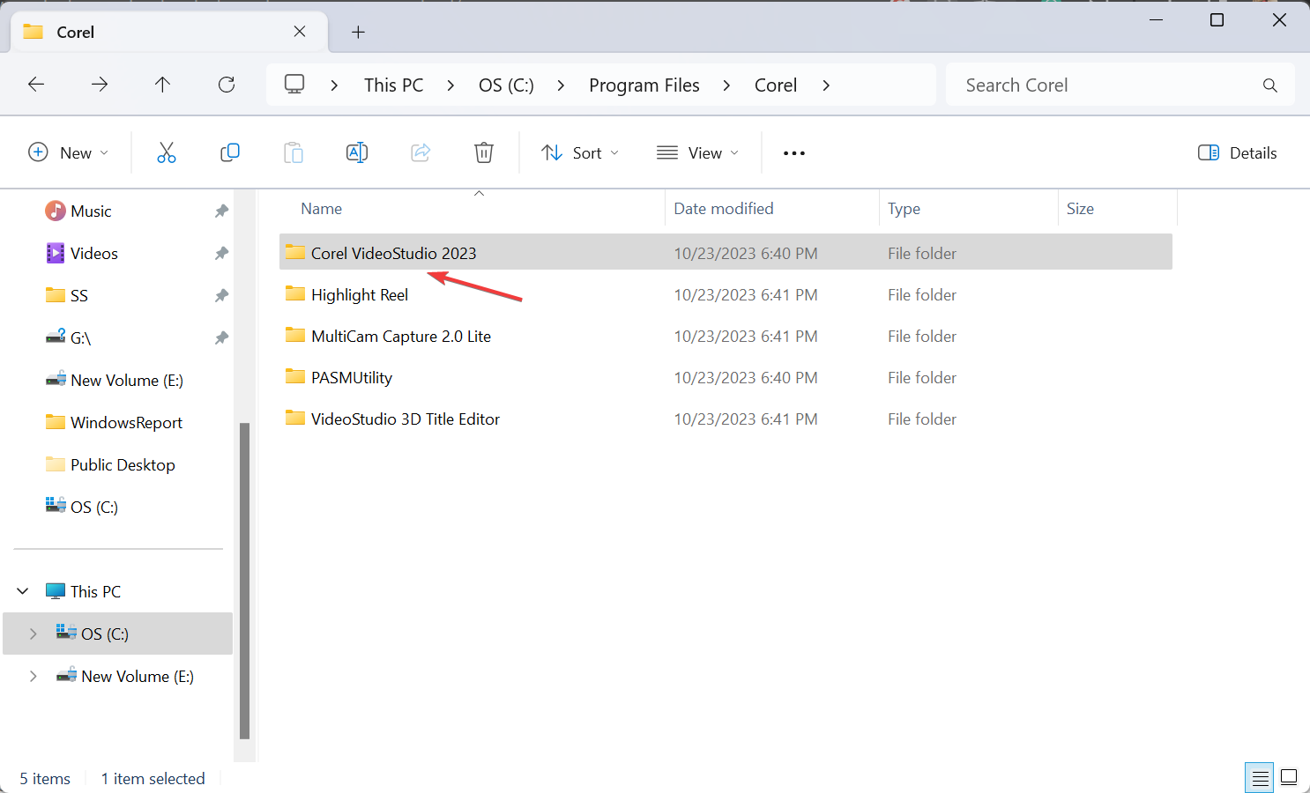Viewport: 1310px width, 793px height.
Task: Unpin SS folder from Quick access
Action: coord(221,296)
